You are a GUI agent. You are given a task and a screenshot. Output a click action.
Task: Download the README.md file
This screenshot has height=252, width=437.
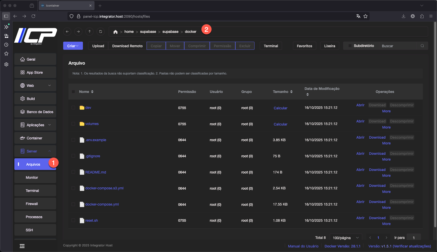[x=377, y=170]
